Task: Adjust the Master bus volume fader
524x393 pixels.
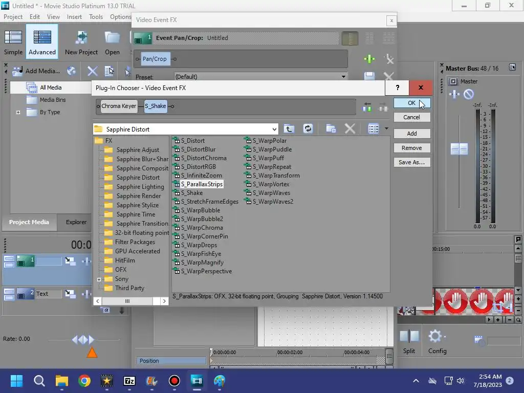Action: pyautogui.click(x=459, y=149)
